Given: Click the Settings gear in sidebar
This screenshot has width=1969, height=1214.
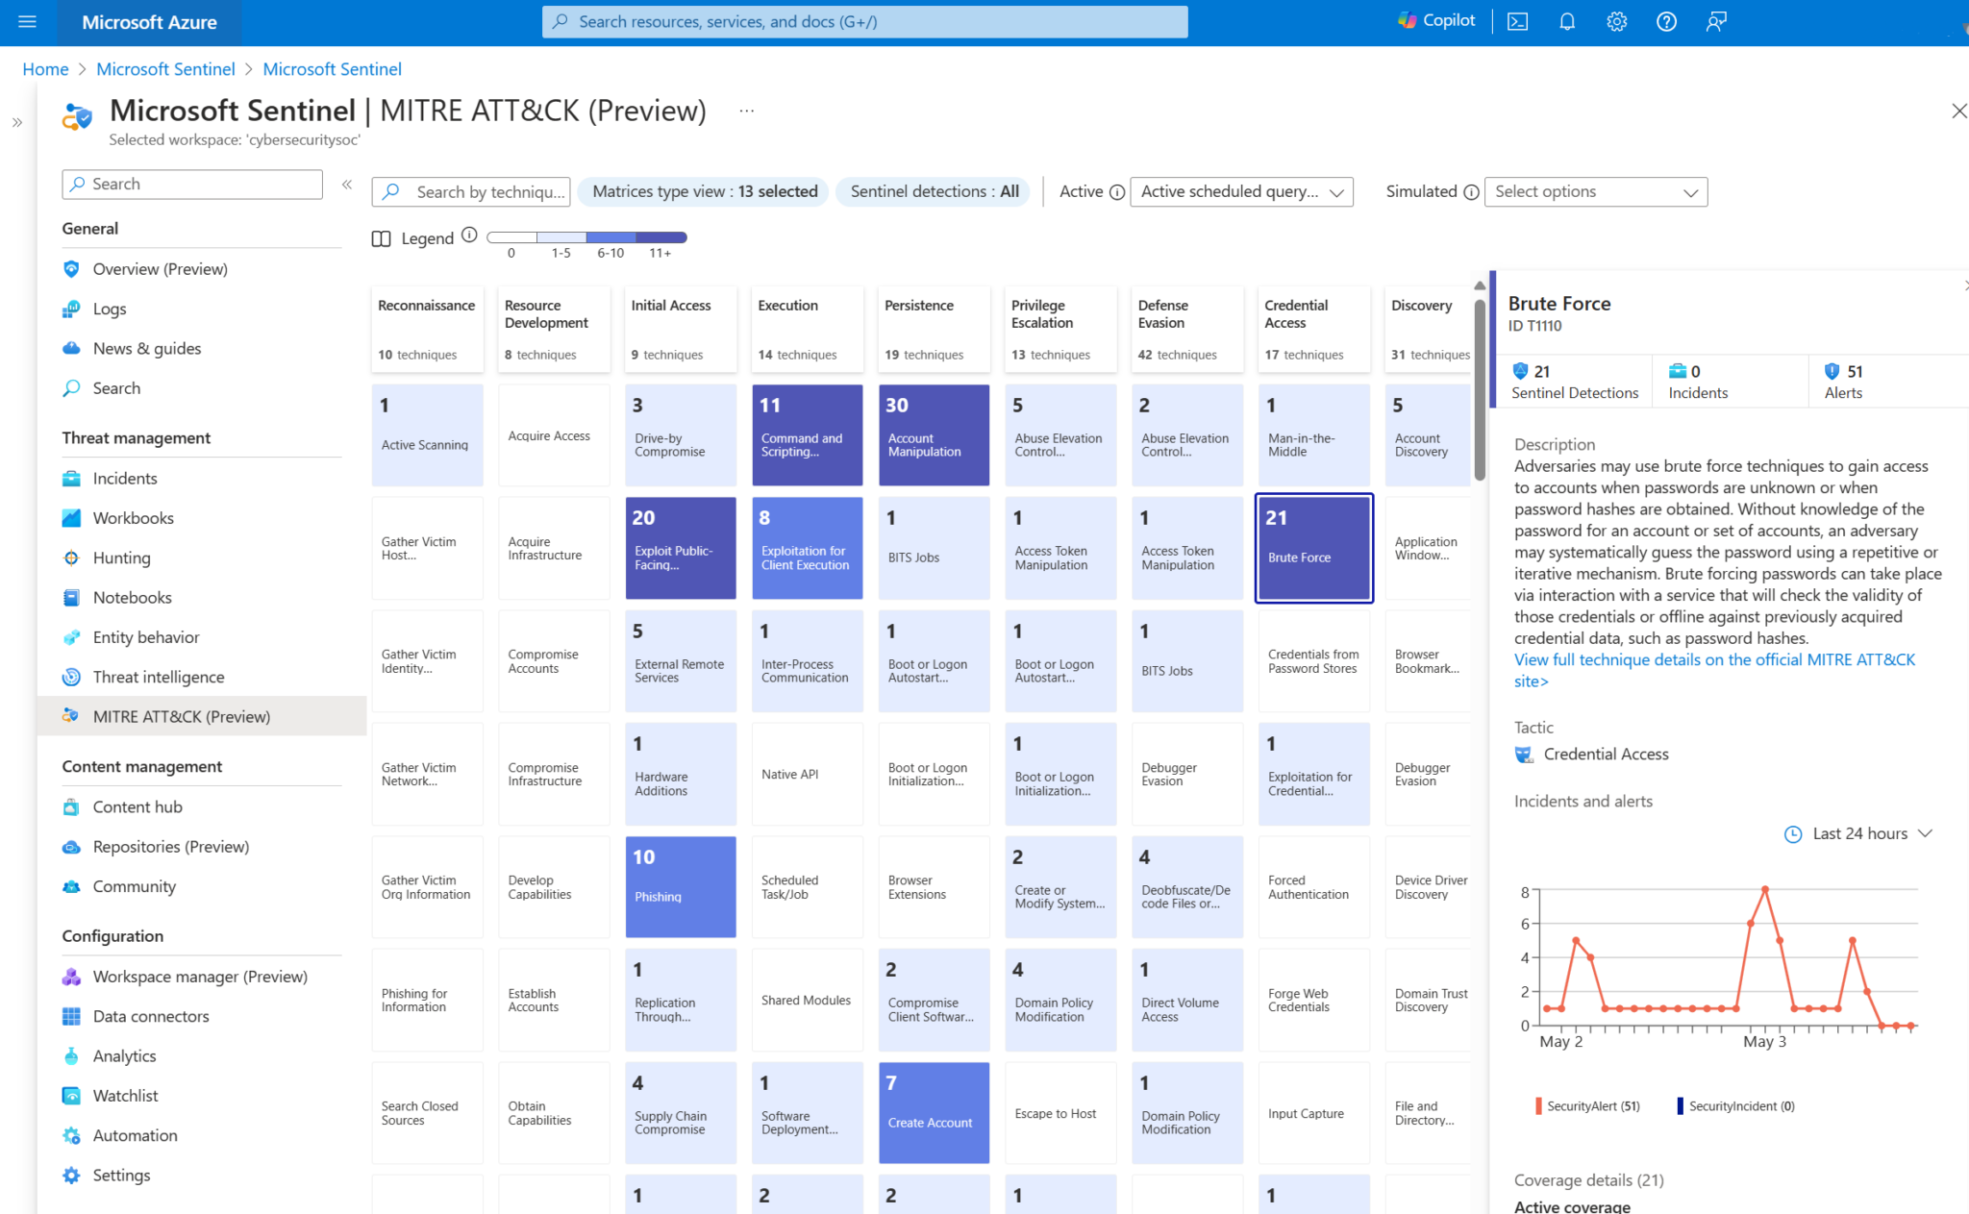Looking at the screenshot, I should coord(71,1175).
